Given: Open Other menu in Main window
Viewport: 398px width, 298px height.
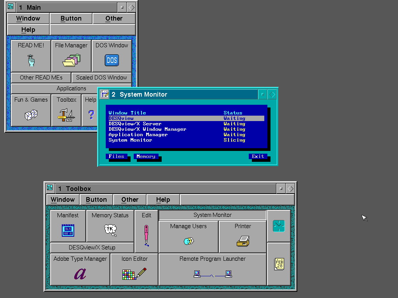Looking at the screenshot, I should click(114, 19).
